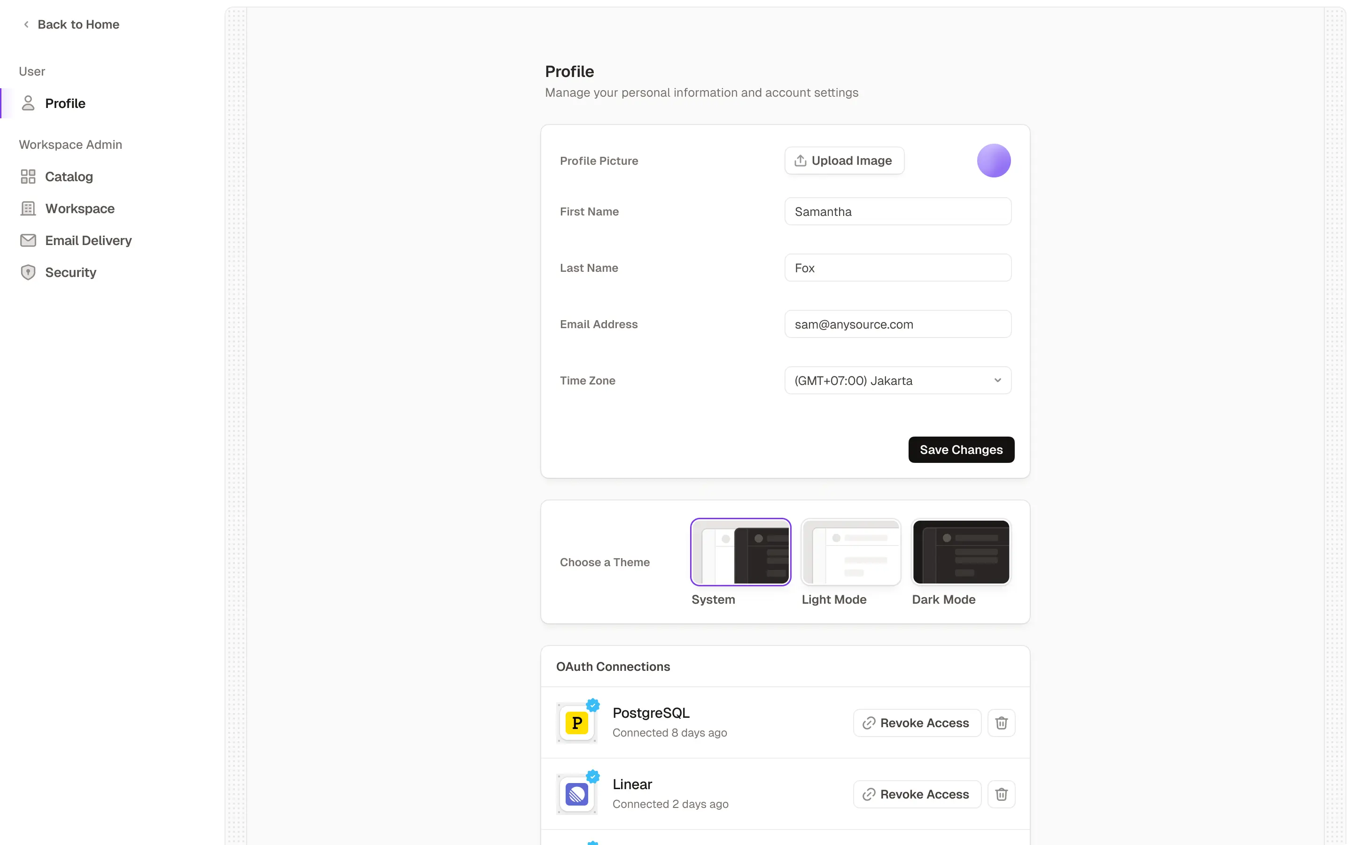Delete the Linear connection with trash icon
This screenshot has width=1353, height=845.
pos(1001,794)
